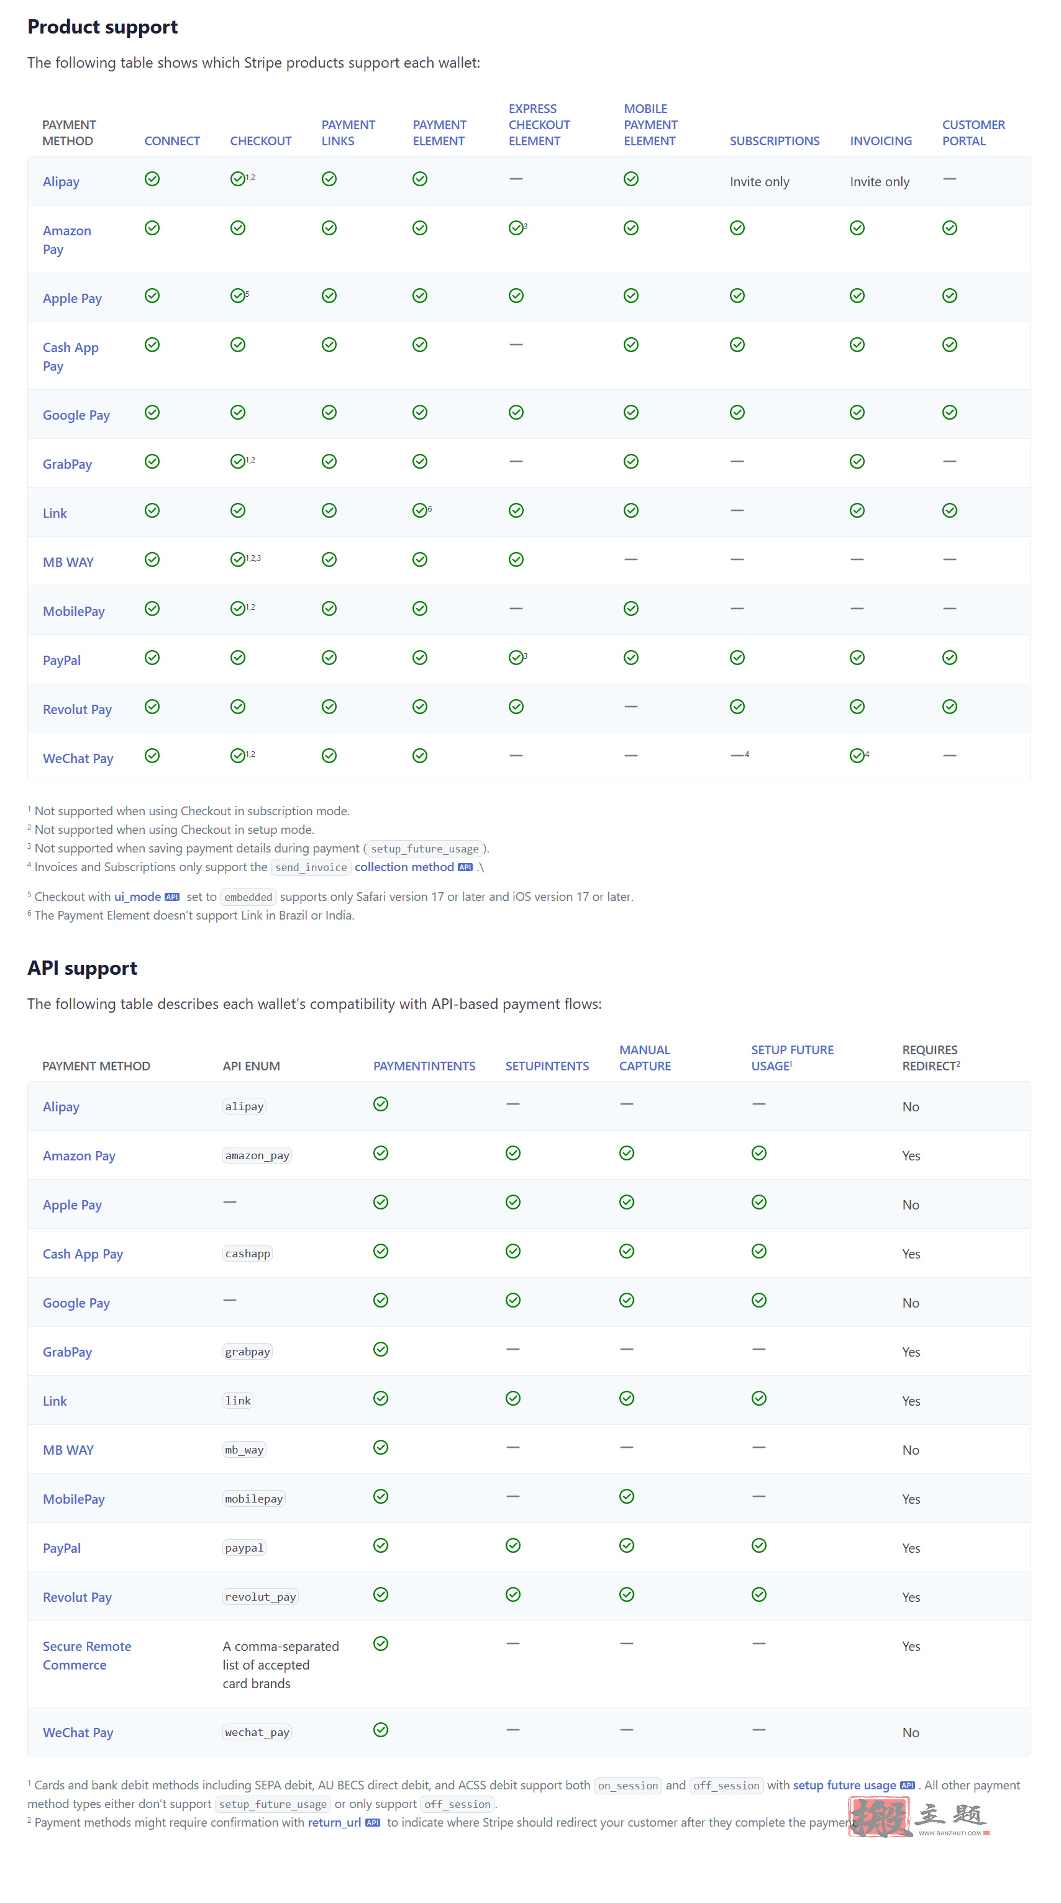Click Revolut Pay Express Checkout Element checkmark
Screen dimensions: 1061x1903
pos(516,707)
